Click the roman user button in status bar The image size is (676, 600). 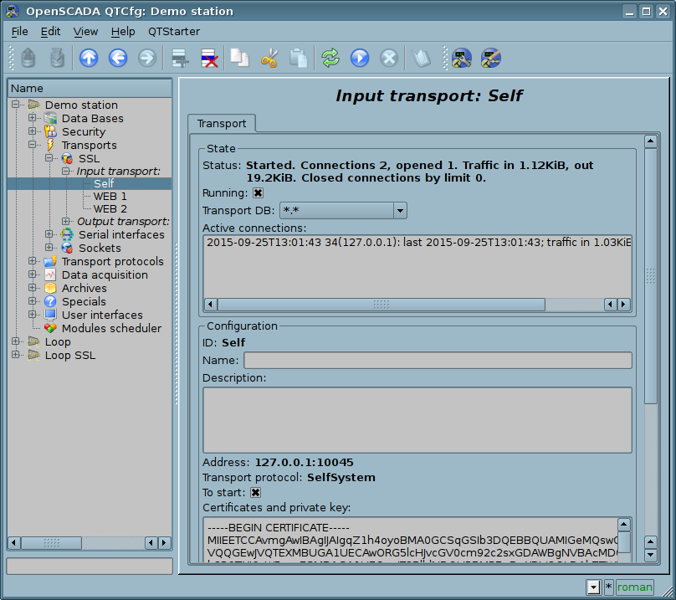(x=634, y=587)
